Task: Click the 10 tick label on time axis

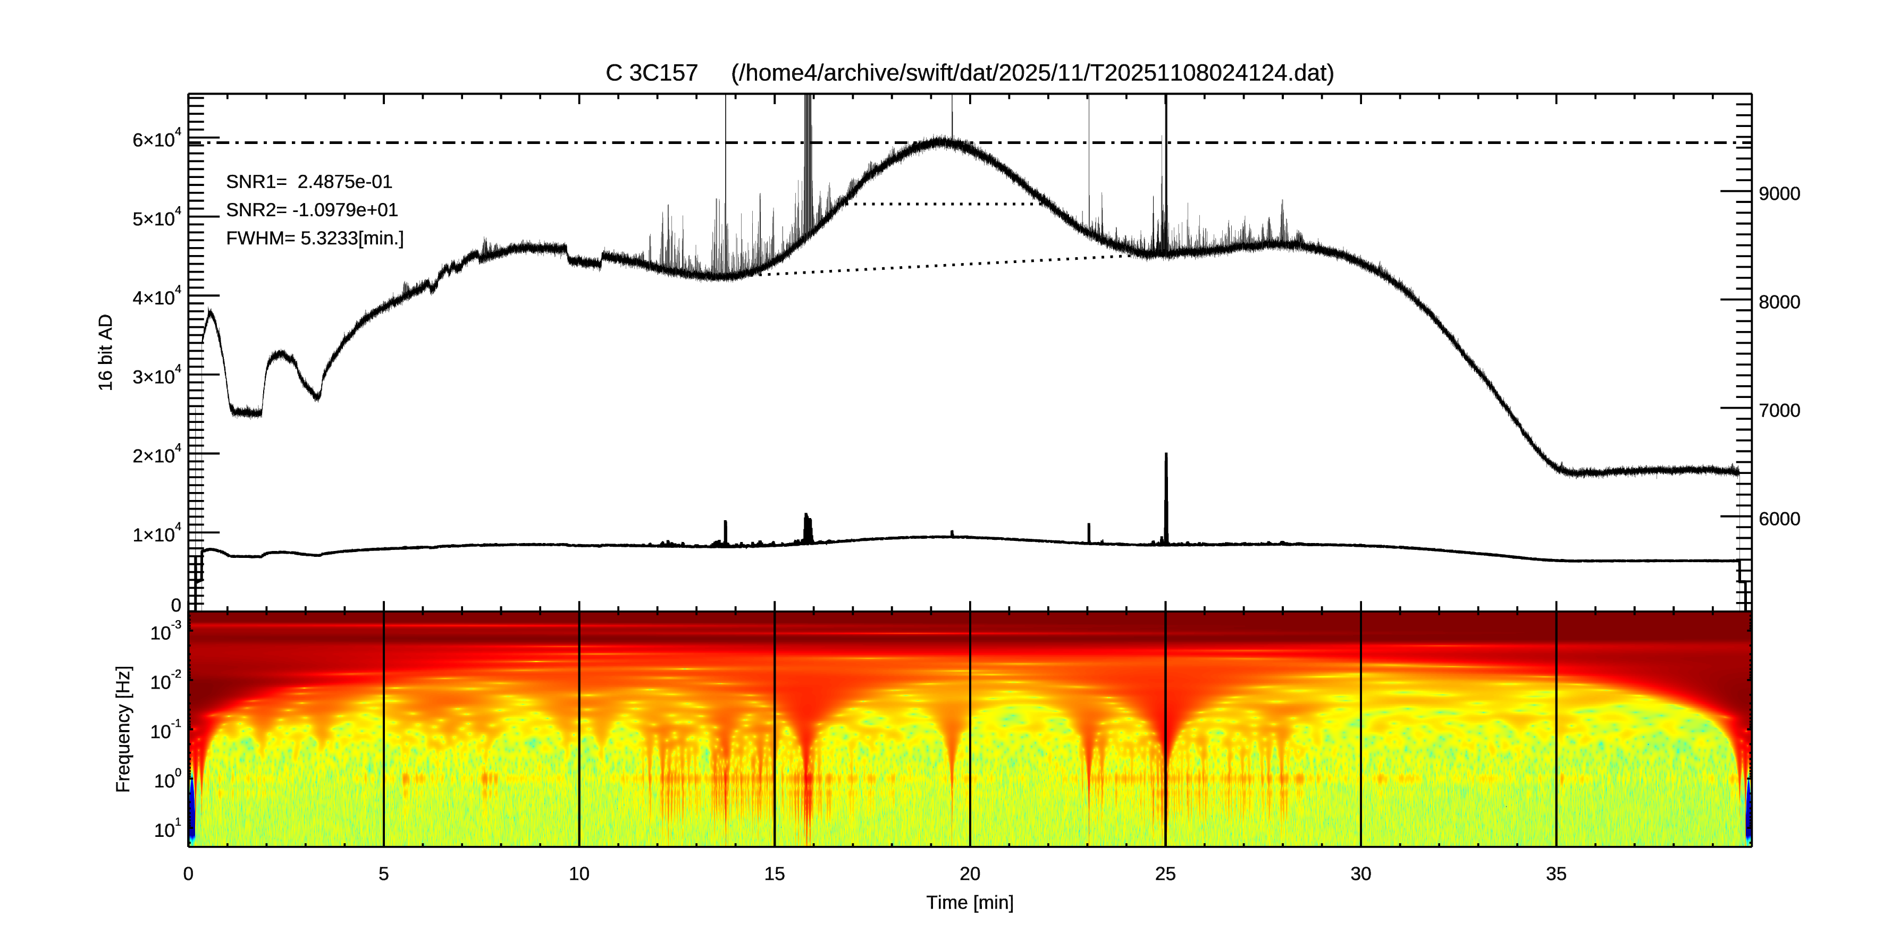Action: tap(579, 874)
